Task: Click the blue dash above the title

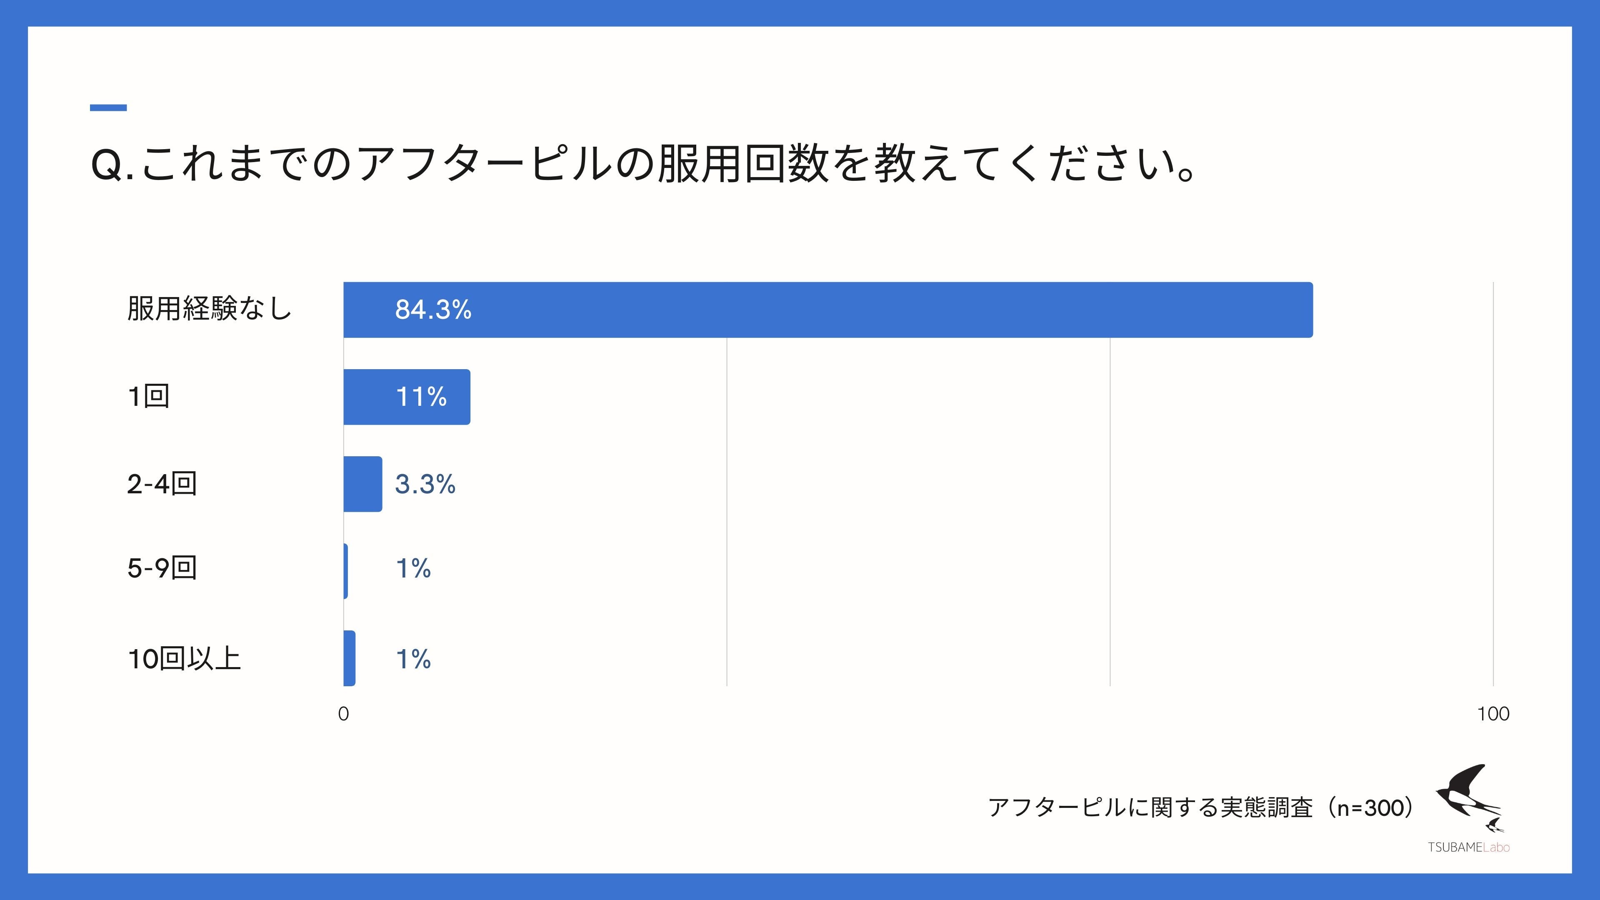Action: 108,108
